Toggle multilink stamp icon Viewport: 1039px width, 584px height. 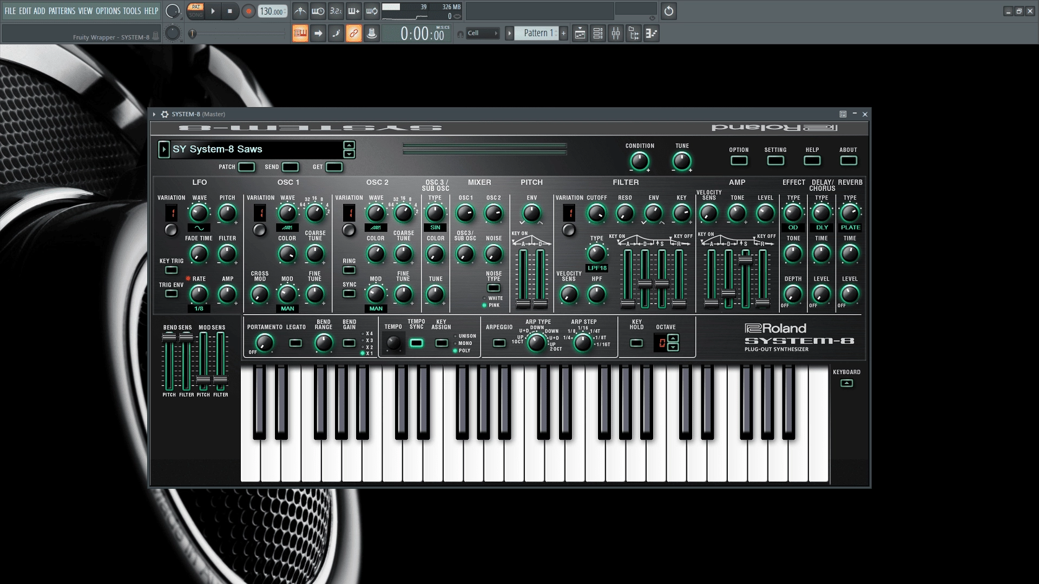372,34
